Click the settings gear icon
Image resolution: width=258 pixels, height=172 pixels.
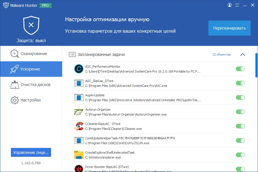(x=15, y=100)
